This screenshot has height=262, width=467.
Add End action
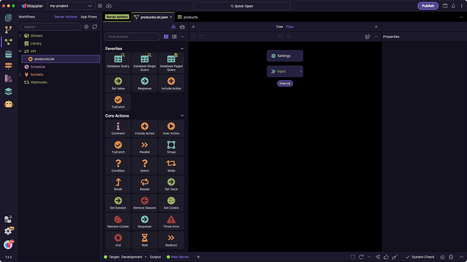click(118, 240)
